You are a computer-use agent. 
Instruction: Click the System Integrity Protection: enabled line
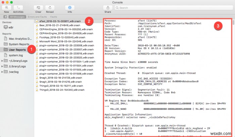[x=130, y=67]
